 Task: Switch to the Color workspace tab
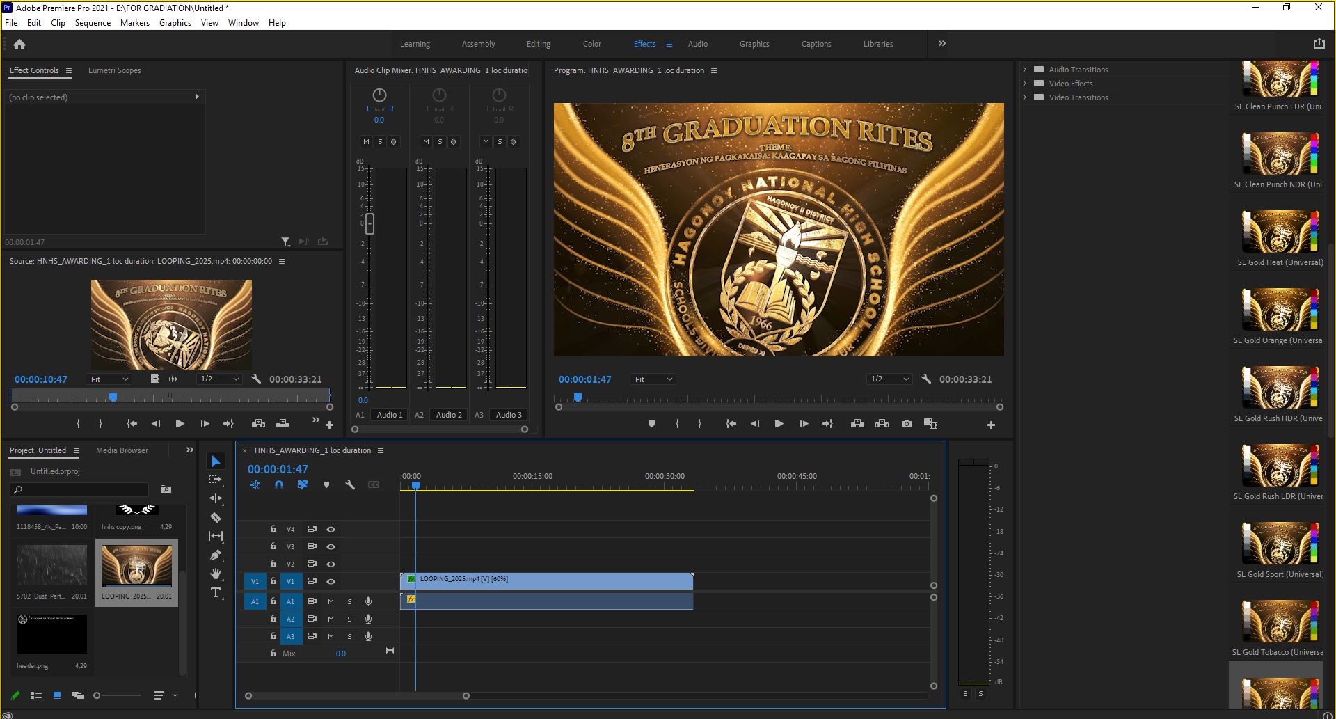(592, 44)
